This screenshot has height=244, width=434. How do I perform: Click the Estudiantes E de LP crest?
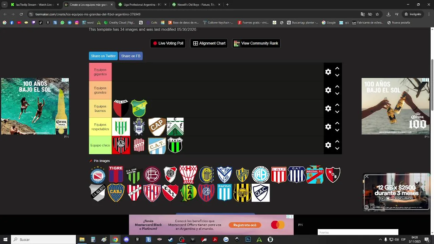279,175
